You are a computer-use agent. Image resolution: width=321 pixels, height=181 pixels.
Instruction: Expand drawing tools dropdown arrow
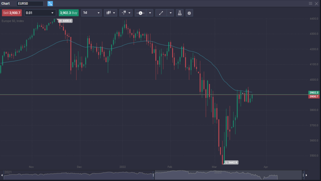(x=171, y=13)
